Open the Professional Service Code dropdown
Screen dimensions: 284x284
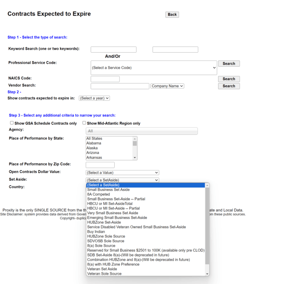[x=154, y=68]
